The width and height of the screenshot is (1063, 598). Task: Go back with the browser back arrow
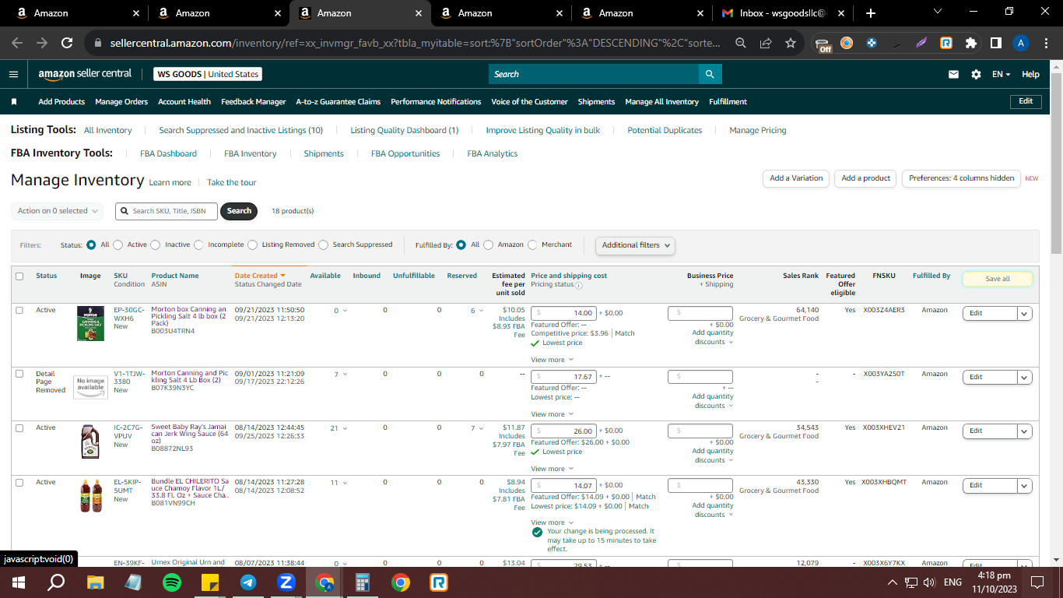click(x=17, y=44)
